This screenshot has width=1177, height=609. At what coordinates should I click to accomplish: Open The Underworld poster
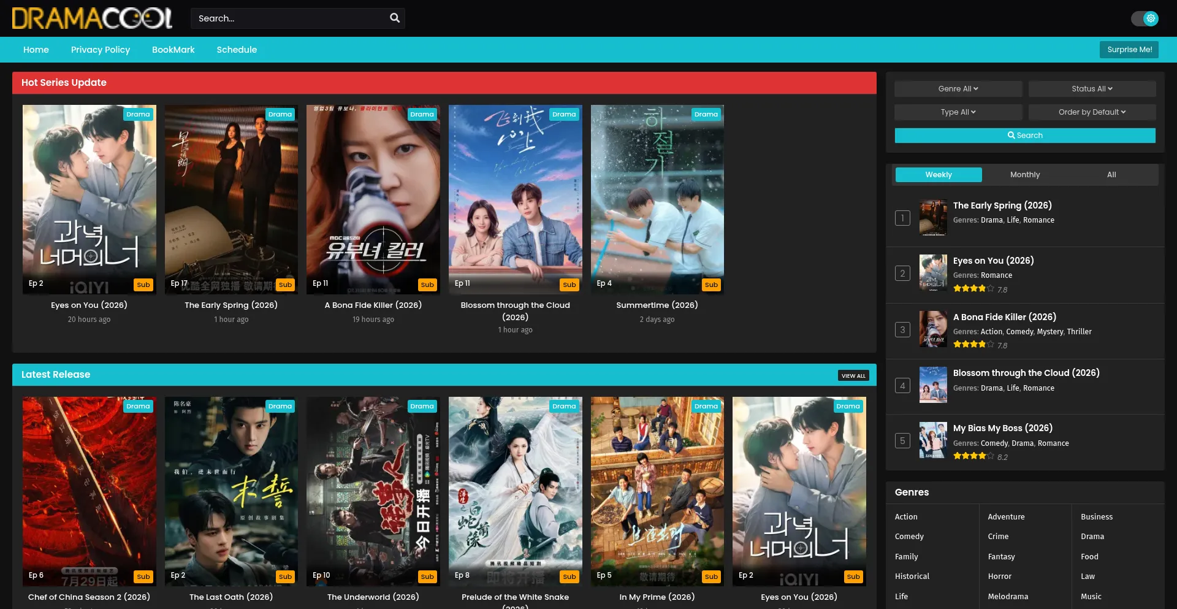373,491
